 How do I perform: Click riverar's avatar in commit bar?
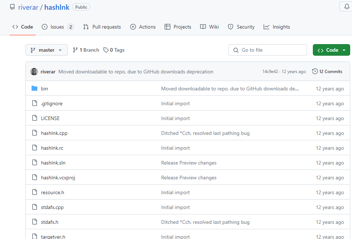pyautogui.click(x=34, y=72)
